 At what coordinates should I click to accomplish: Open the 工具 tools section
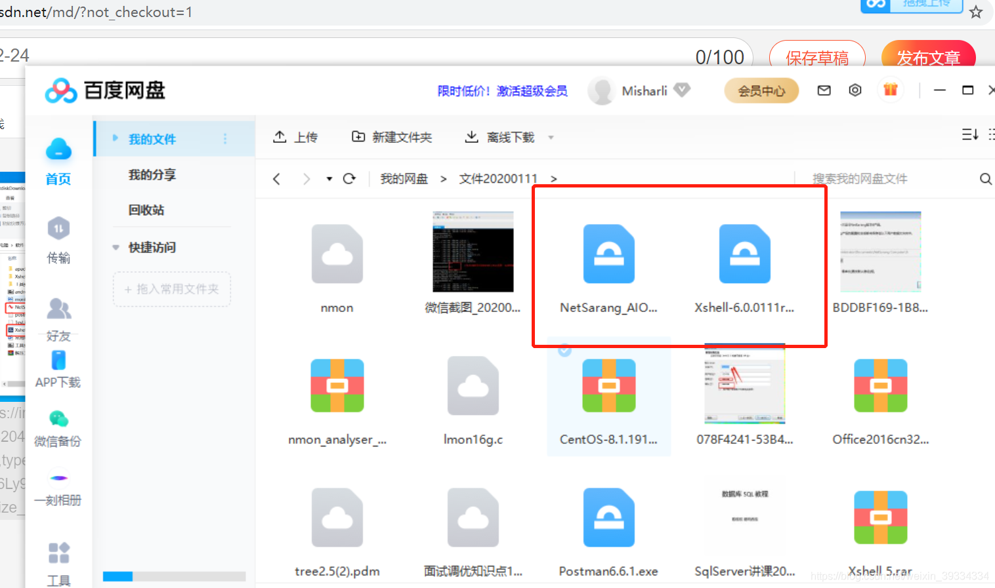pyautogui.click(x=58, y=564)
